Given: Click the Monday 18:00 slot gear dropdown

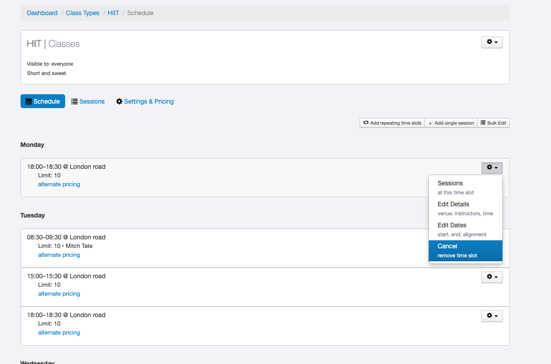Looking at the screenshot, I should [x=492, y=167].
